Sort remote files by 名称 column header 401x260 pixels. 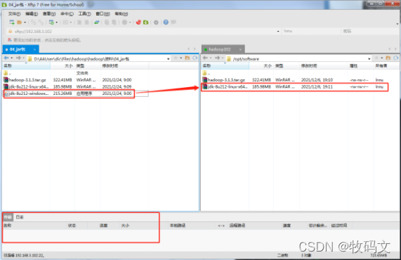click(x=225, y=66)
